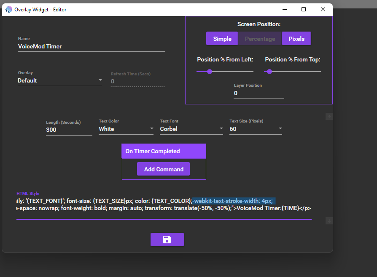Switch screen position mode to Simple
Screen dimensions: 377x277
222,39
